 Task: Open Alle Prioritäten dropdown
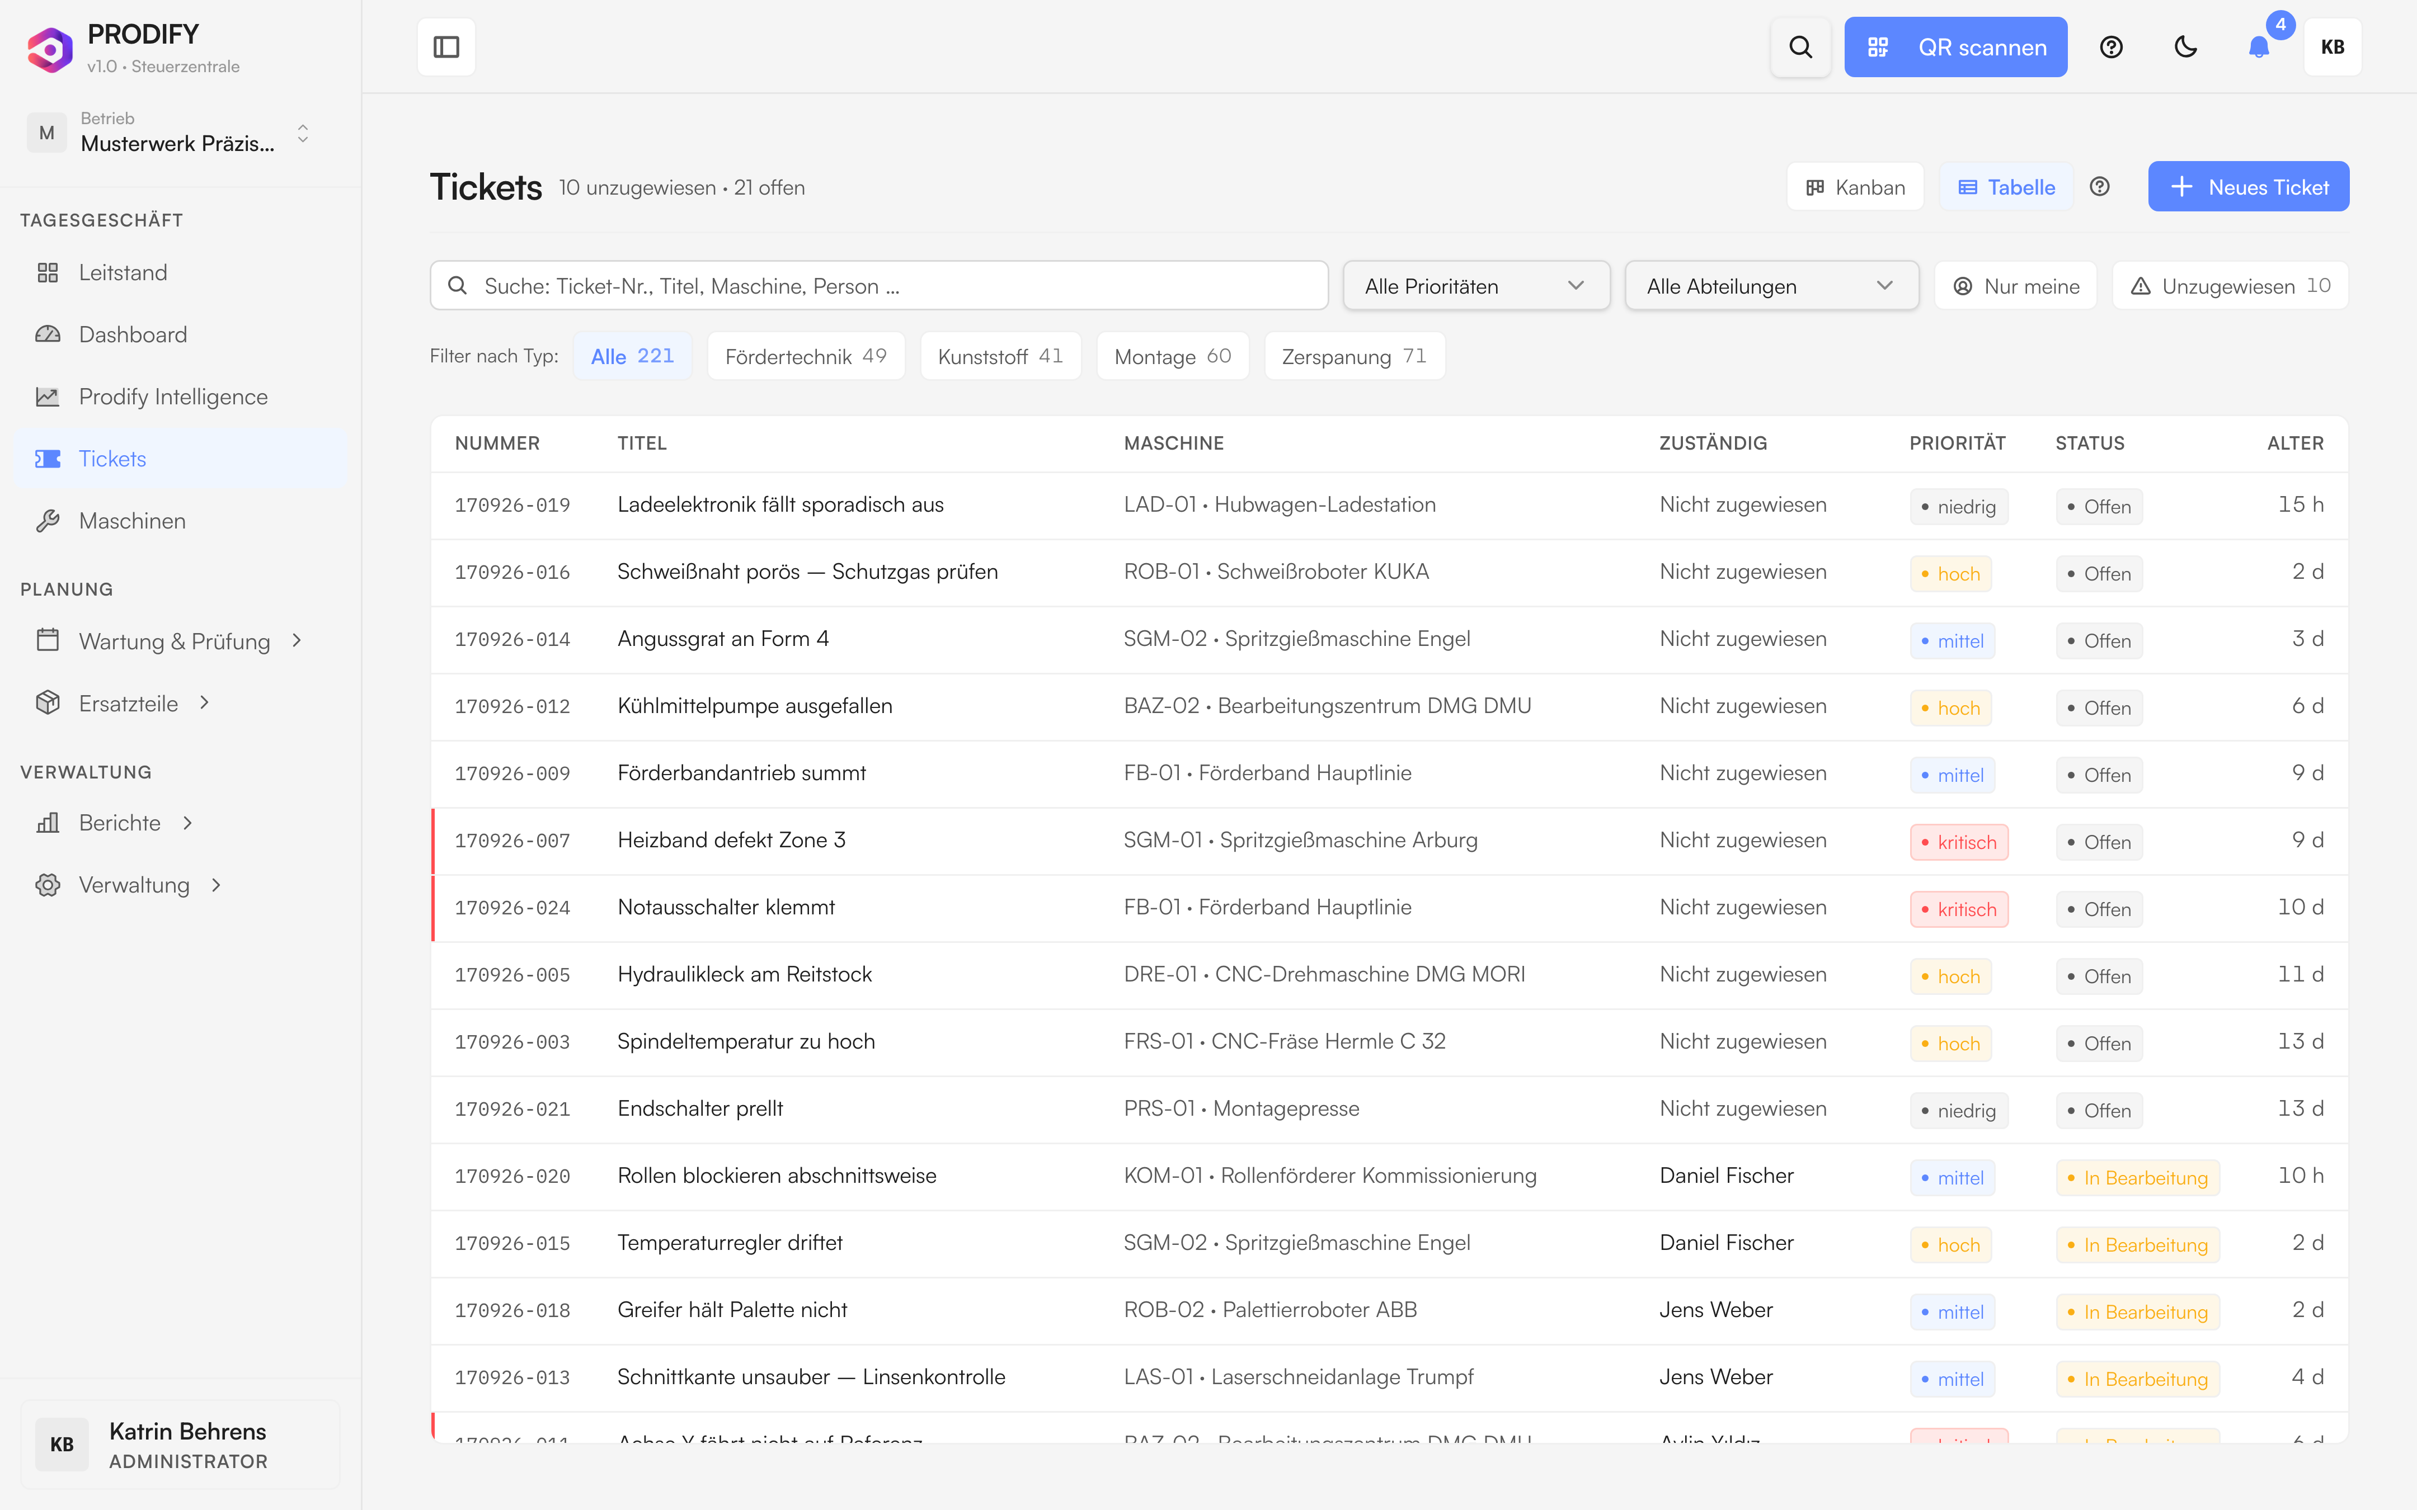(1475, 286)
